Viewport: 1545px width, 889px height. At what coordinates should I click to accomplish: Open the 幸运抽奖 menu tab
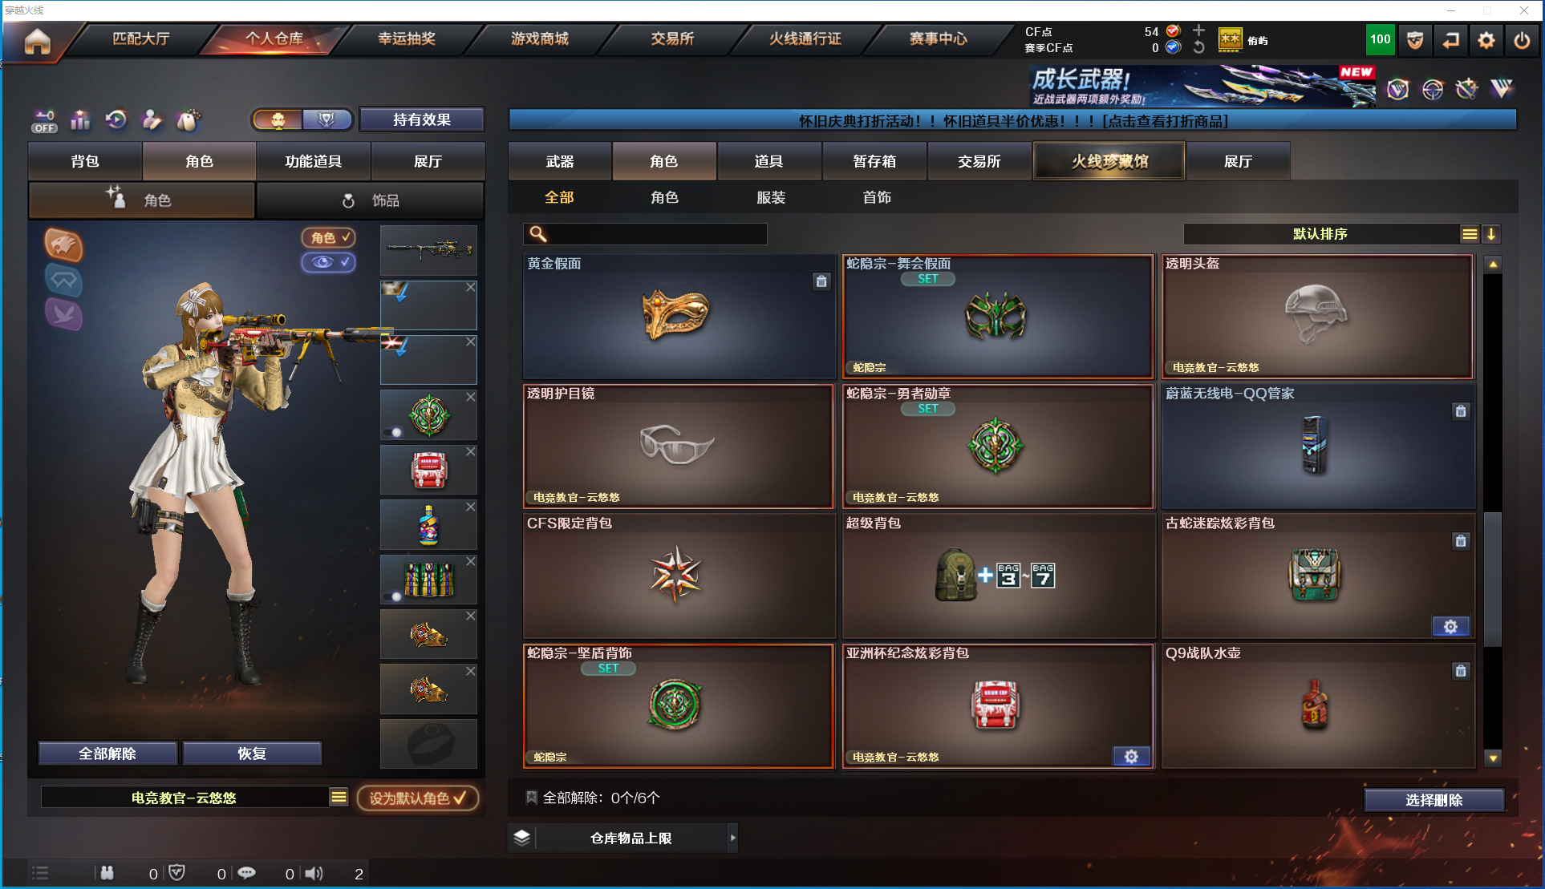(x=407, y=38)
